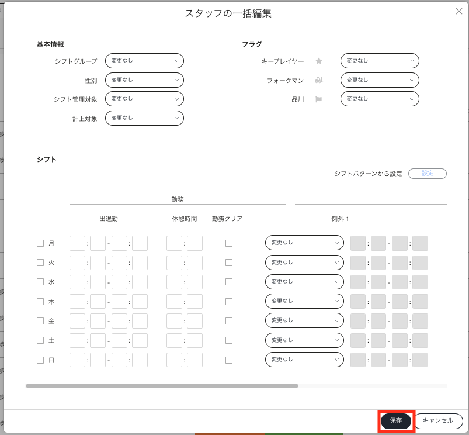This screenshot has height=435, width=469.
Task: Focus 金 row end minute field
Action: pos(140,321)
